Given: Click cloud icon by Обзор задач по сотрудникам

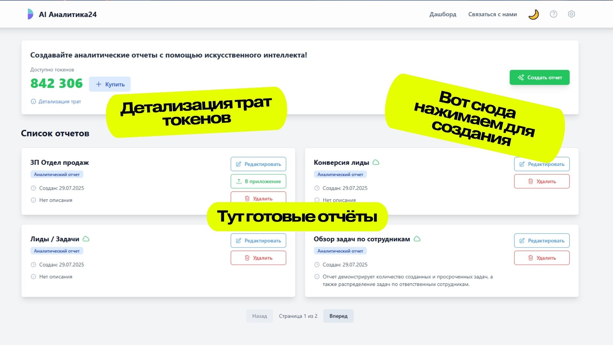Looking at the screenshot, I should tap(417, 239).
